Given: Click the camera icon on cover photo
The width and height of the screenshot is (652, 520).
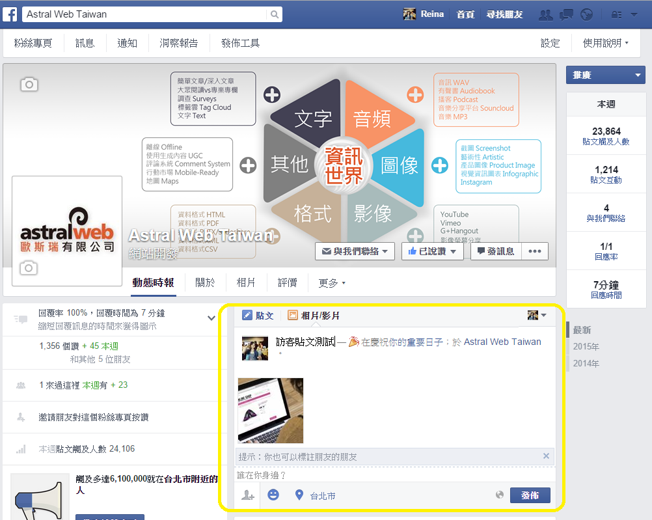Looking at the screenshot, I should pyautogui.click(x=29, y=85).
